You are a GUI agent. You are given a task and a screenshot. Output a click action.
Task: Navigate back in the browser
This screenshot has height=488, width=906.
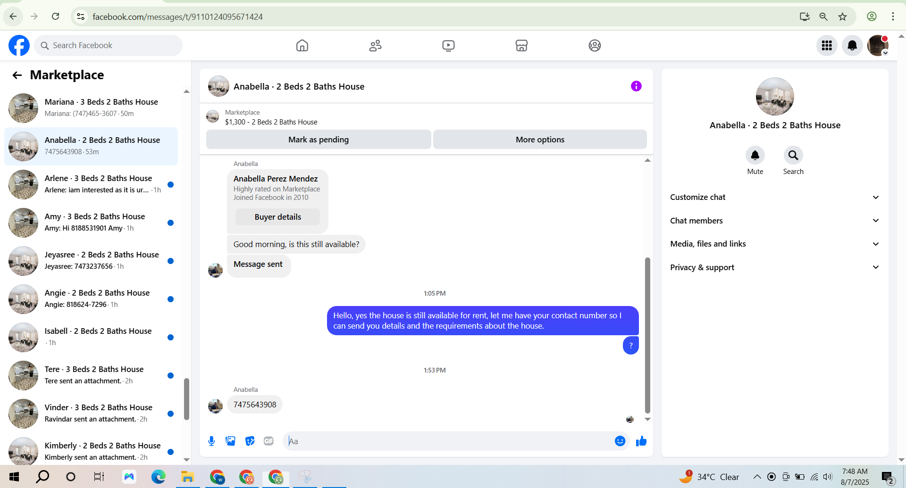13,17
